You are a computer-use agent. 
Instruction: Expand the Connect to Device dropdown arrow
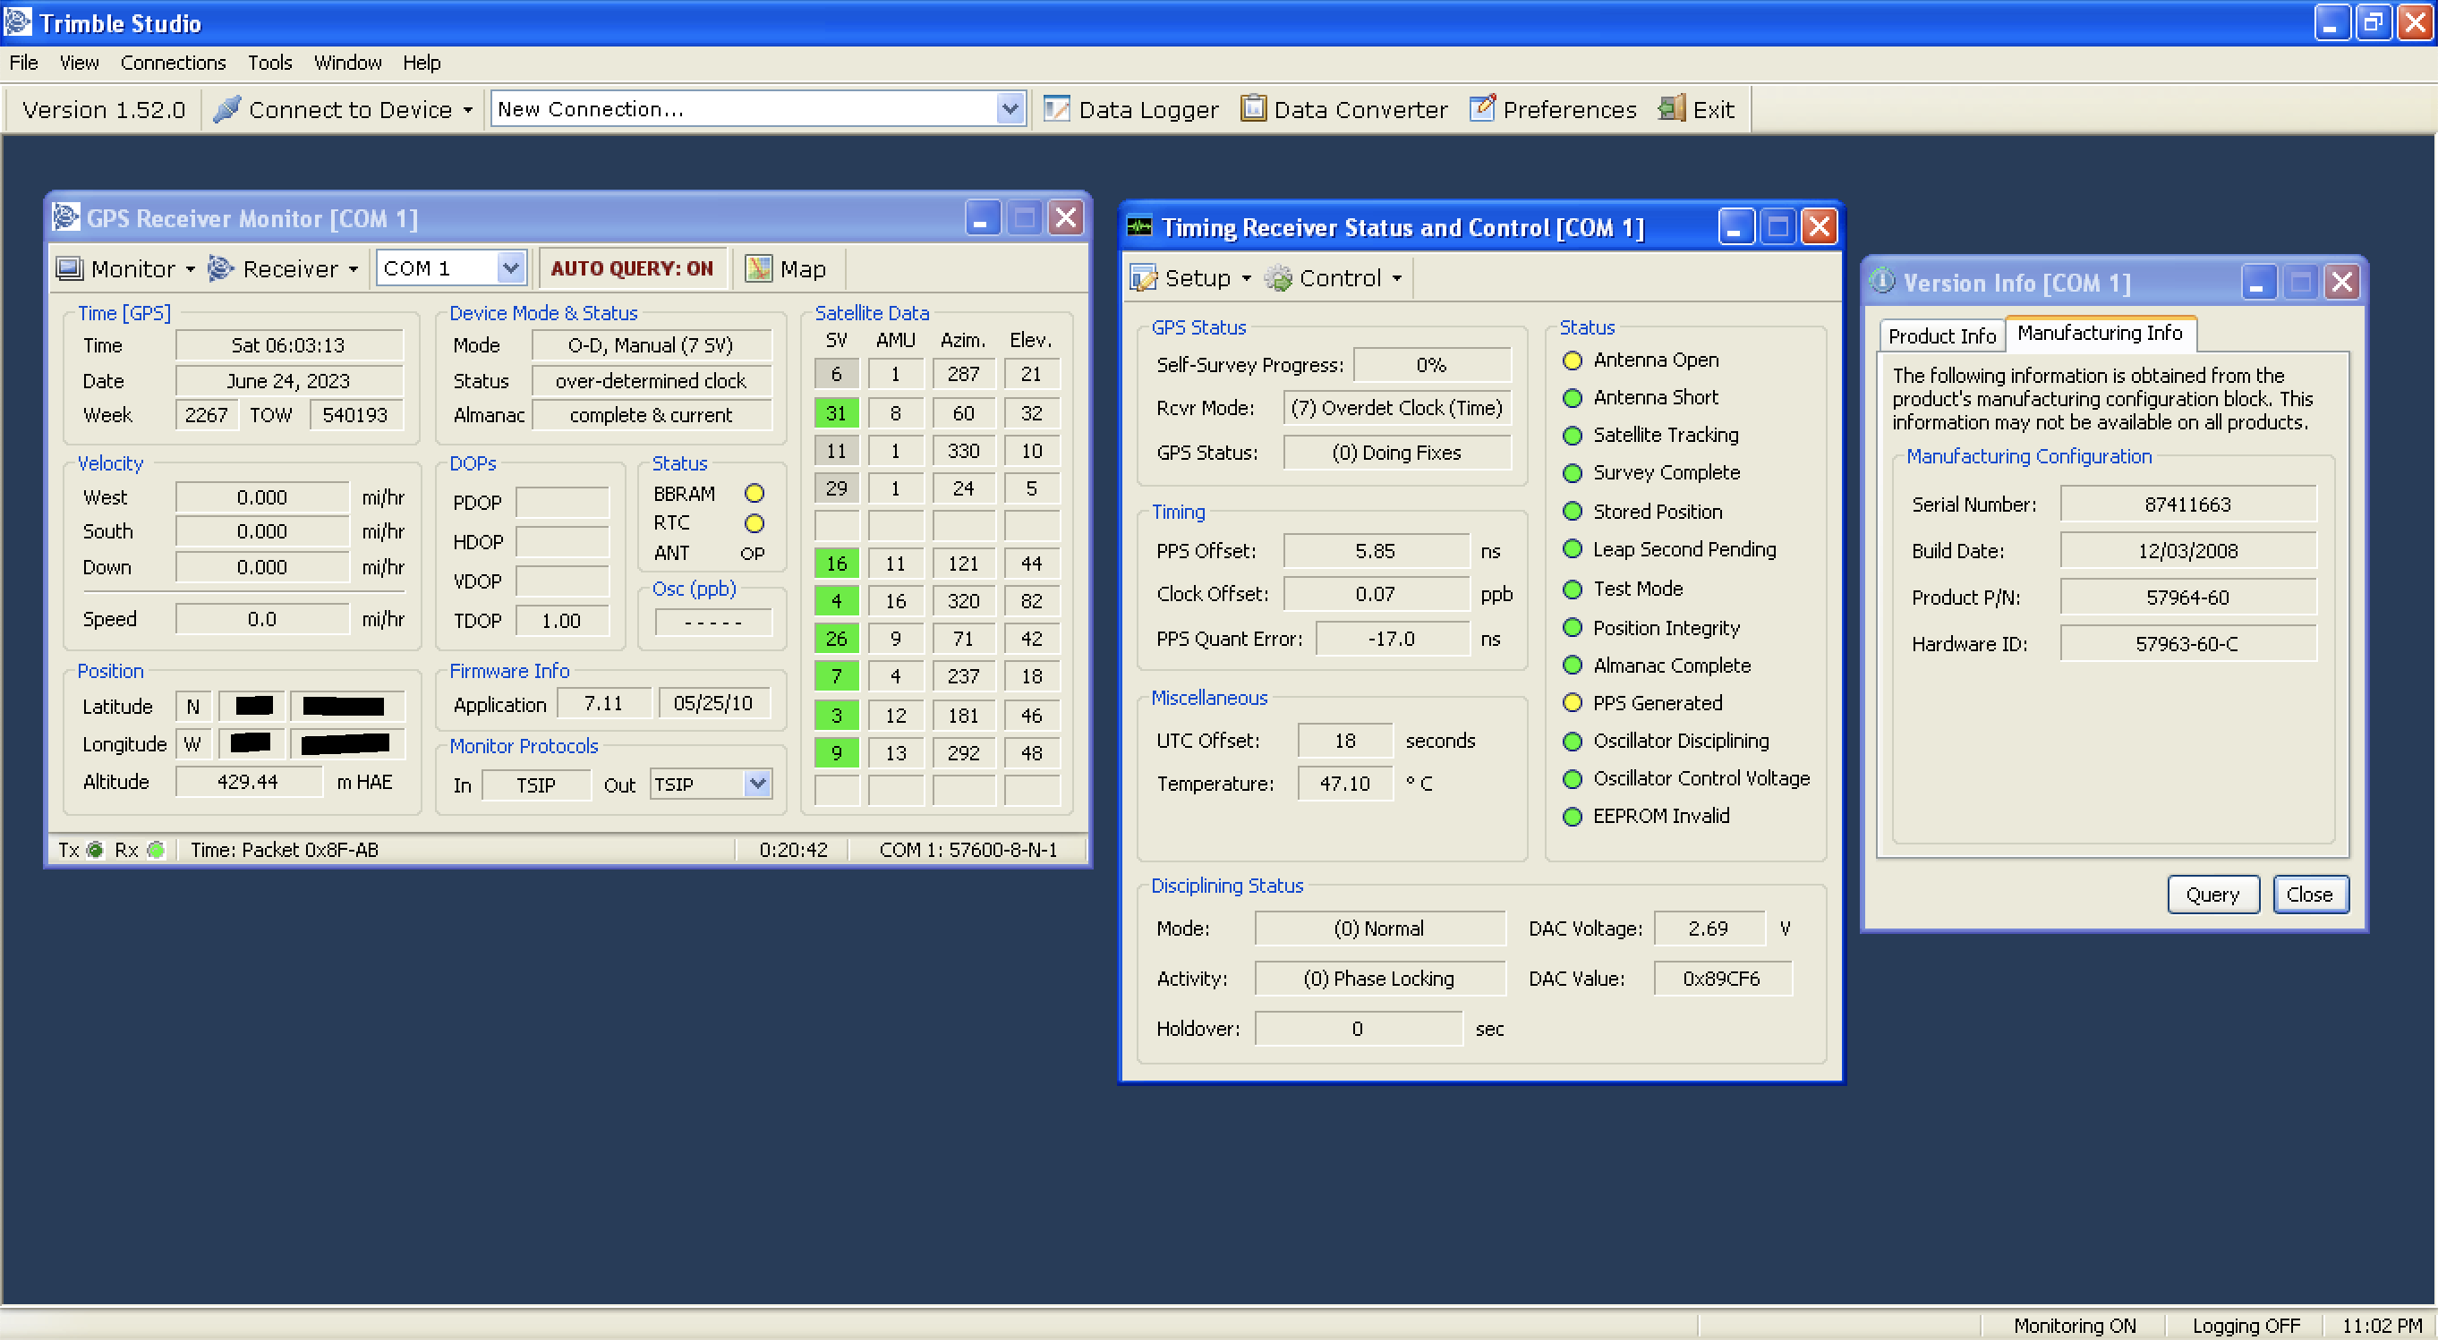coord(467,110)
